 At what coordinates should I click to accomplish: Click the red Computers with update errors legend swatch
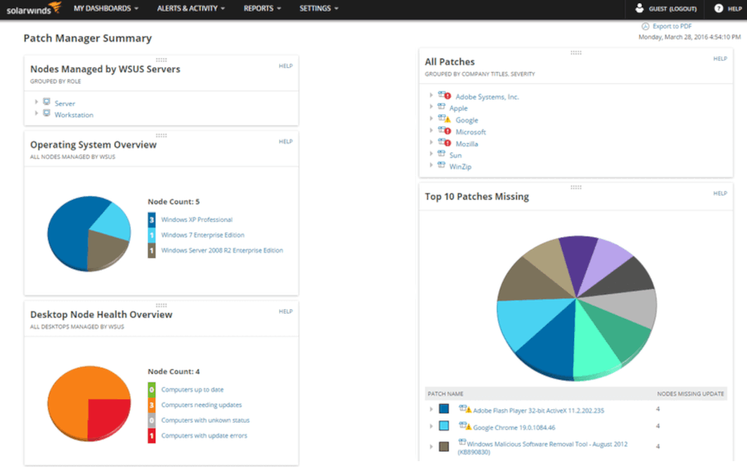[152, 436]
